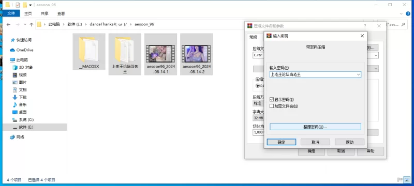Click the ? help icon in 压缩文件名和参数 title bar
The height and width of the screenshot is (186, 414).
365,26
